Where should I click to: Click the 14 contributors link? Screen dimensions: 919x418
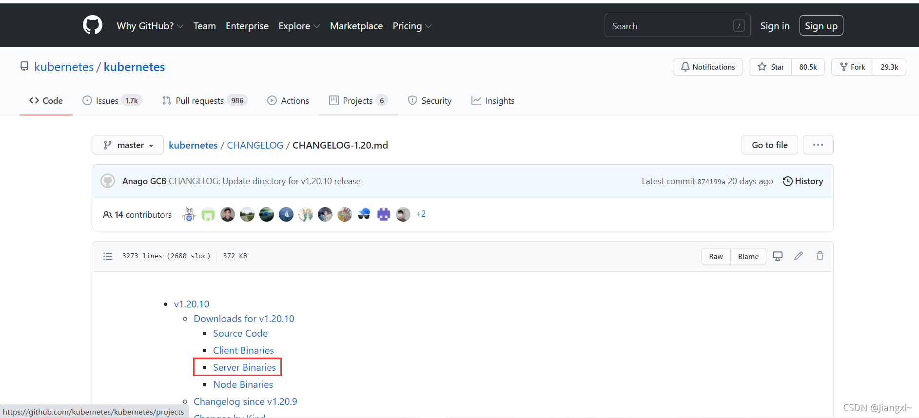137,215
